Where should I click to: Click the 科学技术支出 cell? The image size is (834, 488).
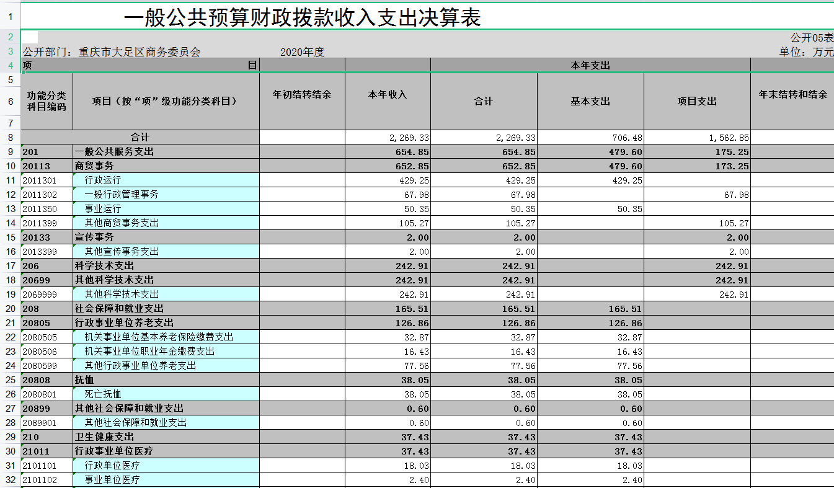tap(166, 265)
